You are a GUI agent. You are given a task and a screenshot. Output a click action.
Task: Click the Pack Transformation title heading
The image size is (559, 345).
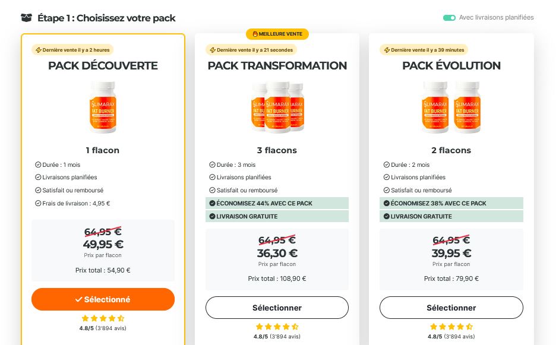coord(277,65)
